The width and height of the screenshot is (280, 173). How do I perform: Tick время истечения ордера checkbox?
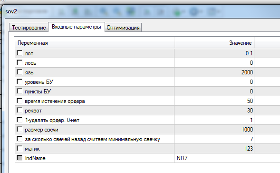pos(19,101)
